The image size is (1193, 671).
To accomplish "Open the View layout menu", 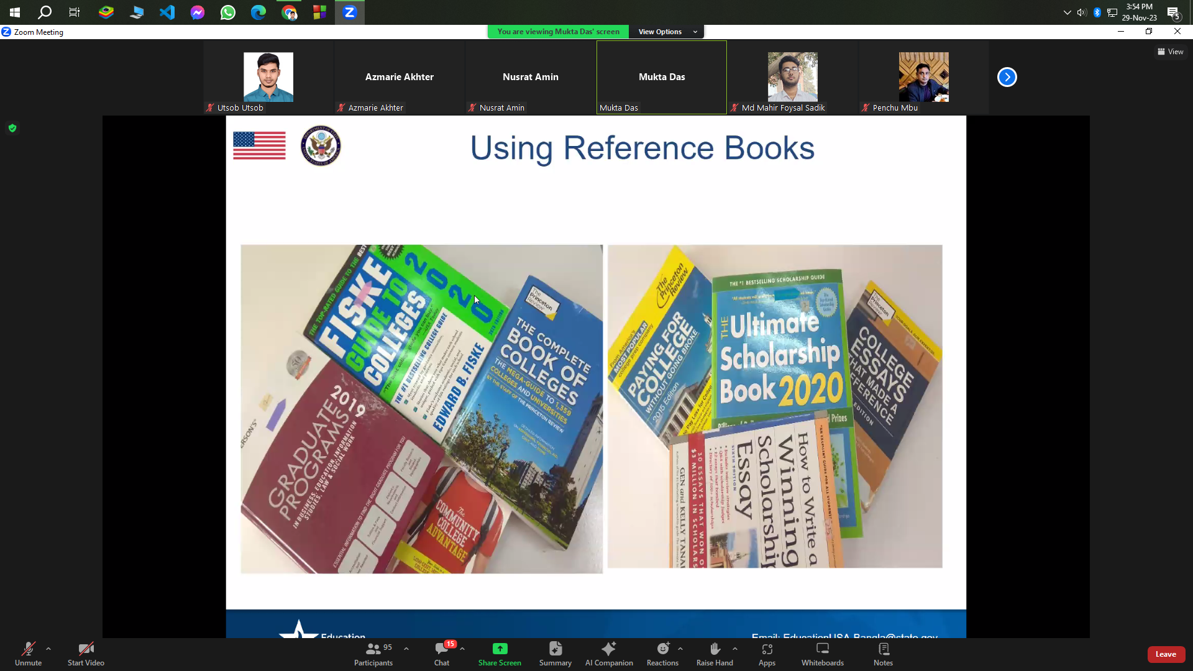I will click(x=1170, y=52).
